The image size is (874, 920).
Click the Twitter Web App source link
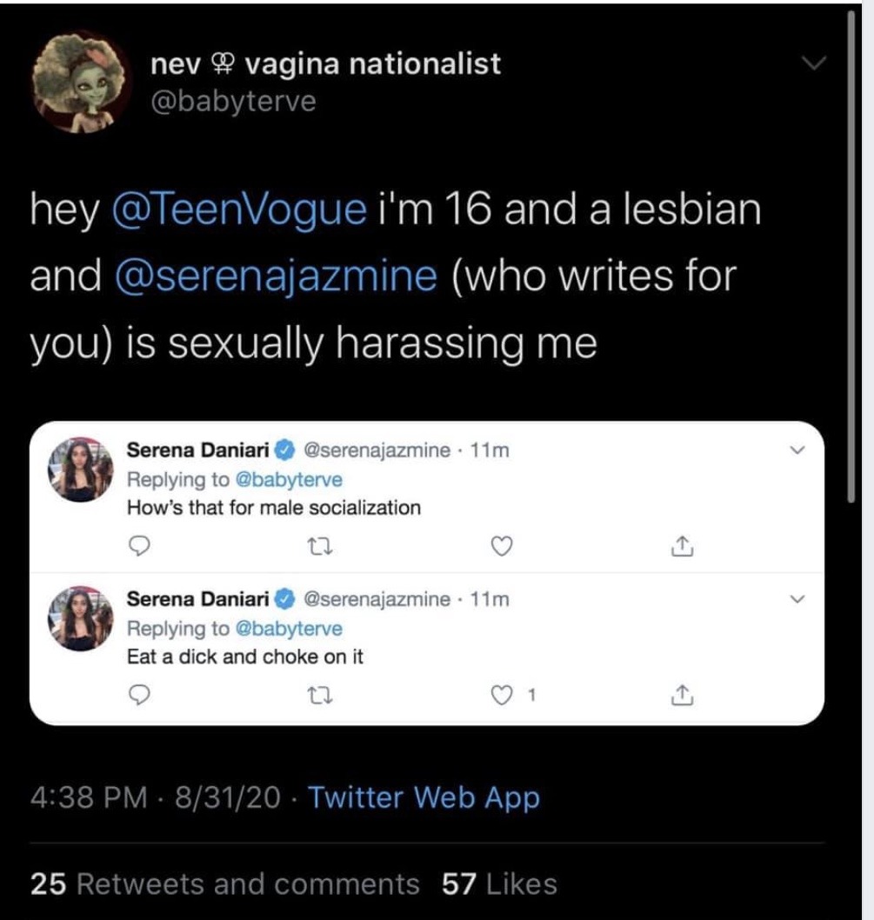(x=424, y=797)
